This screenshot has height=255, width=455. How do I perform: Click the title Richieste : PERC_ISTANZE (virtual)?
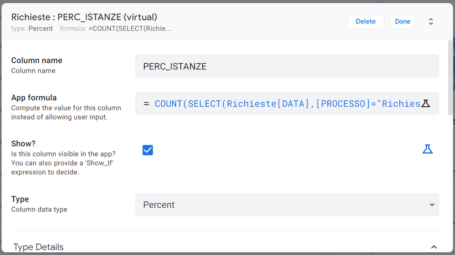tap(84, 17)
